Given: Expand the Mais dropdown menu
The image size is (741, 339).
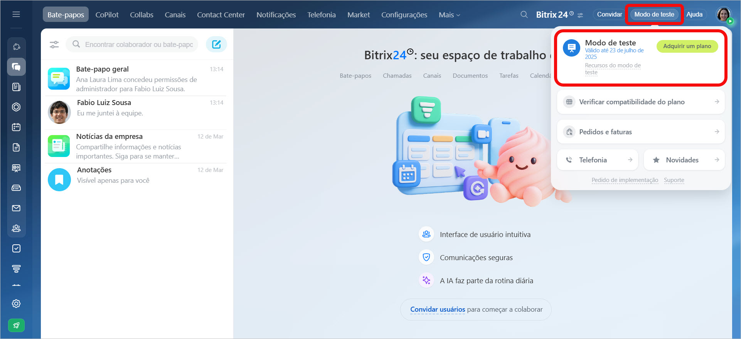Looking at the screenshot, I should click(449, 15).
